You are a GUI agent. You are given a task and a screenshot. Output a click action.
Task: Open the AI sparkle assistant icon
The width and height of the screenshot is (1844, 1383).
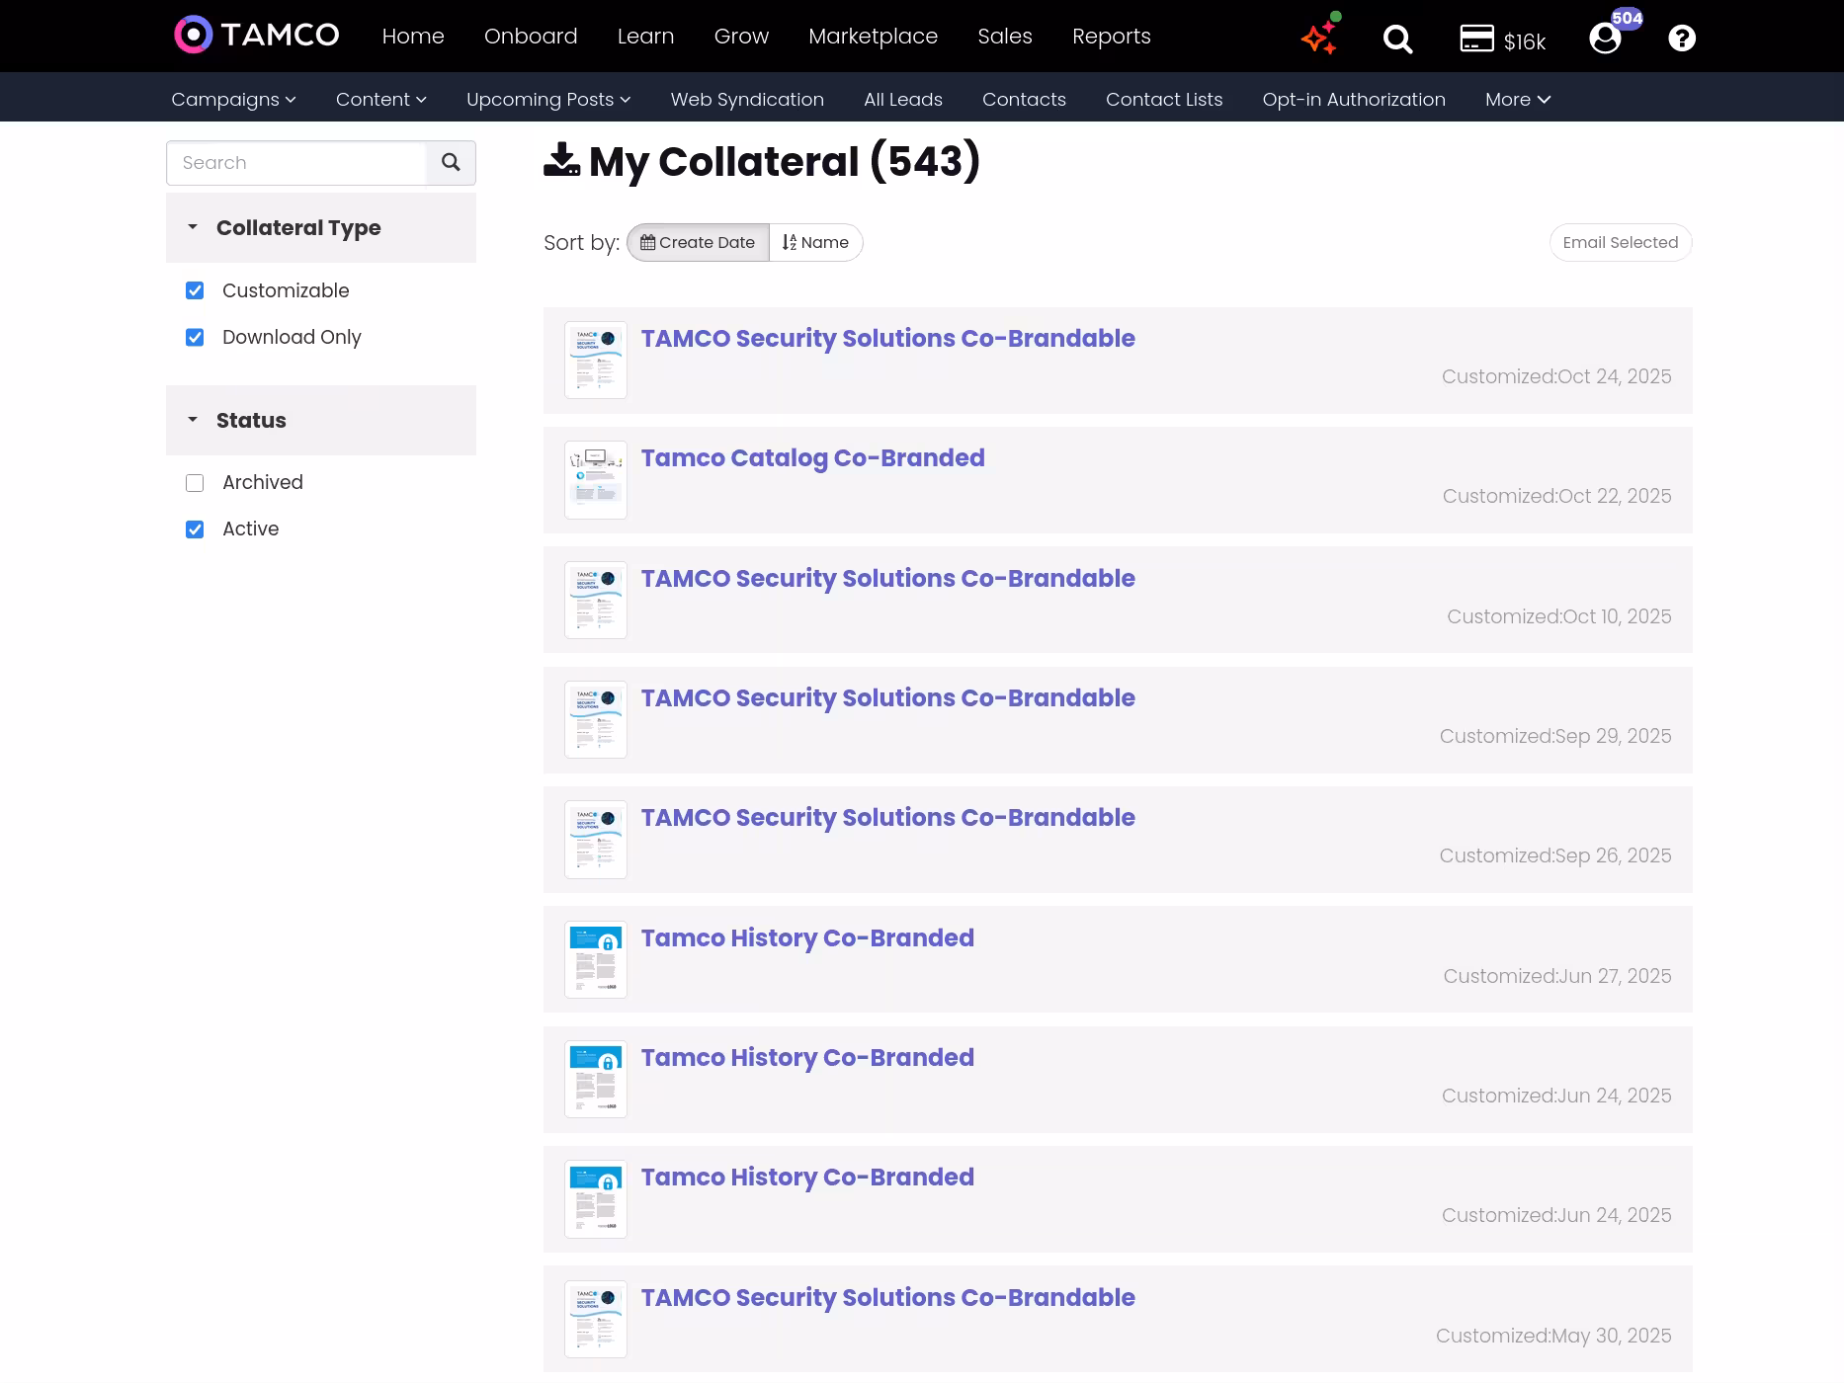tap(1319, 38)
